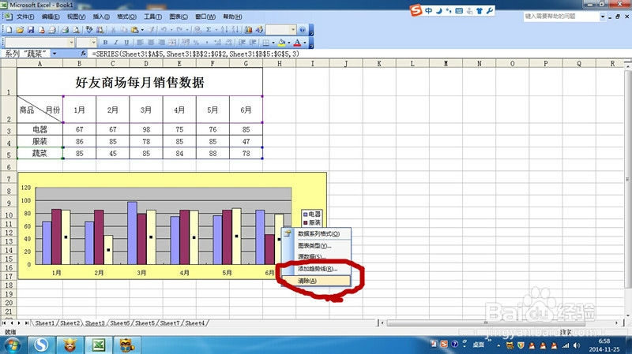Click the 电器 legend entry in chart
This screenshot has height=354, width=632.
coord(312,214)
